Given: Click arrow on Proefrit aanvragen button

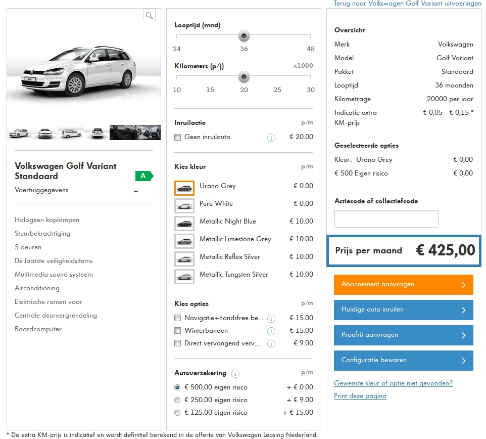Looking at the screenshot, I should click(463, 335).
